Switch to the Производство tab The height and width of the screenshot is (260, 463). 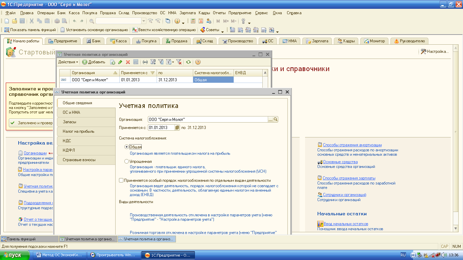238,41
